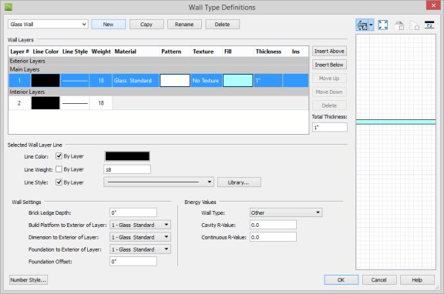Click the Total Thickness field

(x=330, y=127)
